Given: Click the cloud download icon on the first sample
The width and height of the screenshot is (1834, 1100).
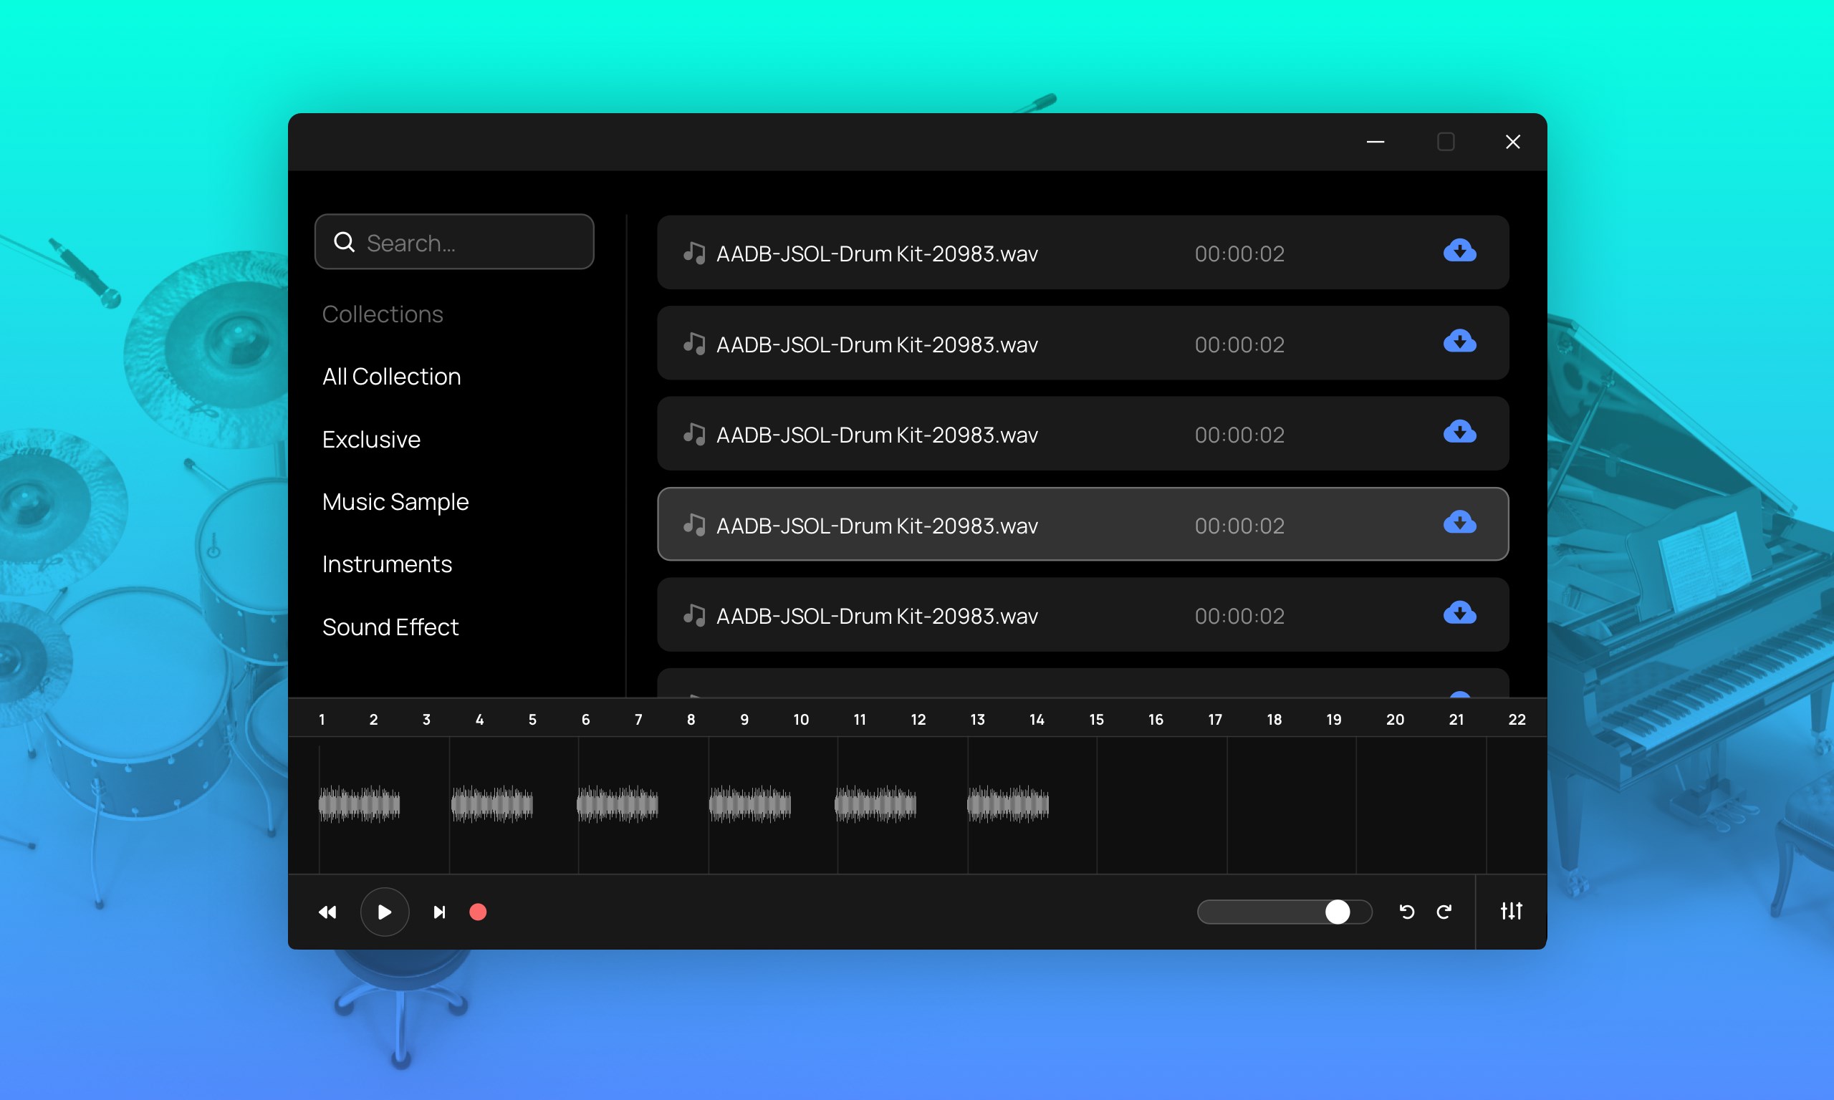Looking at the screenshot, I should [1458, 252].
